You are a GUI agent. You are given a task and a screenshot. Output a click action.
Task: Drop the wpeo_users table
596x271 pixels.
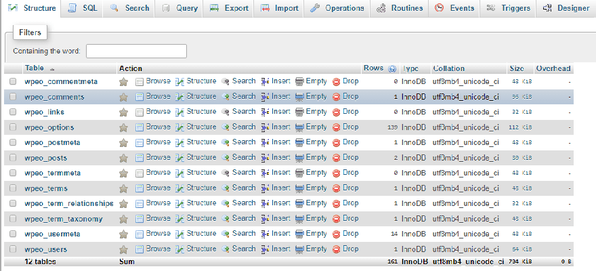pos(345,249)
